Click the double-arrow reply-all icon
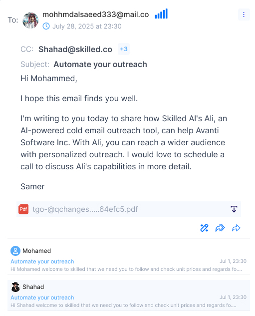Image resolution: width=255 pixels, height=316 pixels. click(x=220, y=228)
